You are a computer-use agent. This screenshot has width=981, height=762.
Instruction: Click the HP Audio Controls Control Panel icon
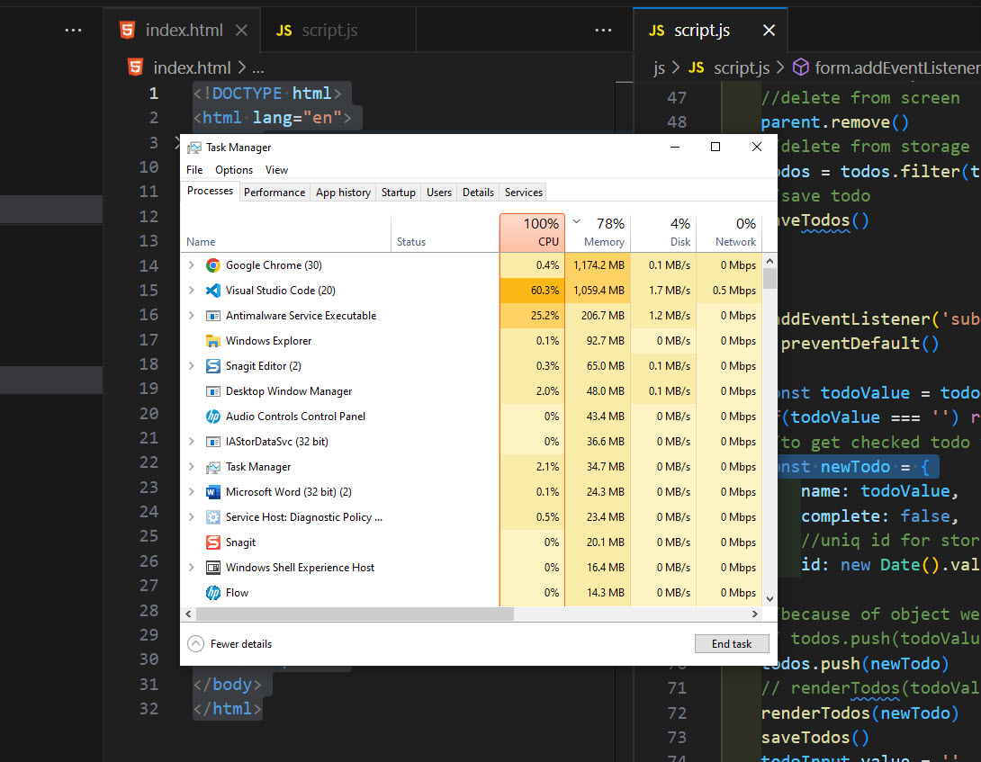coord(212,417)
